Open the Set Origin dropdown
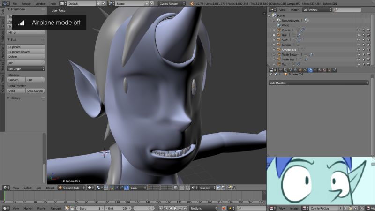 (x=26, y=69)
